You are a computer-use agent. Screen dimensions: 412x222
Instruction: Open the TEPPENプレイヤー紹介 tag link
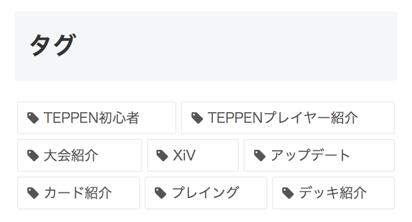pos(288,118)
